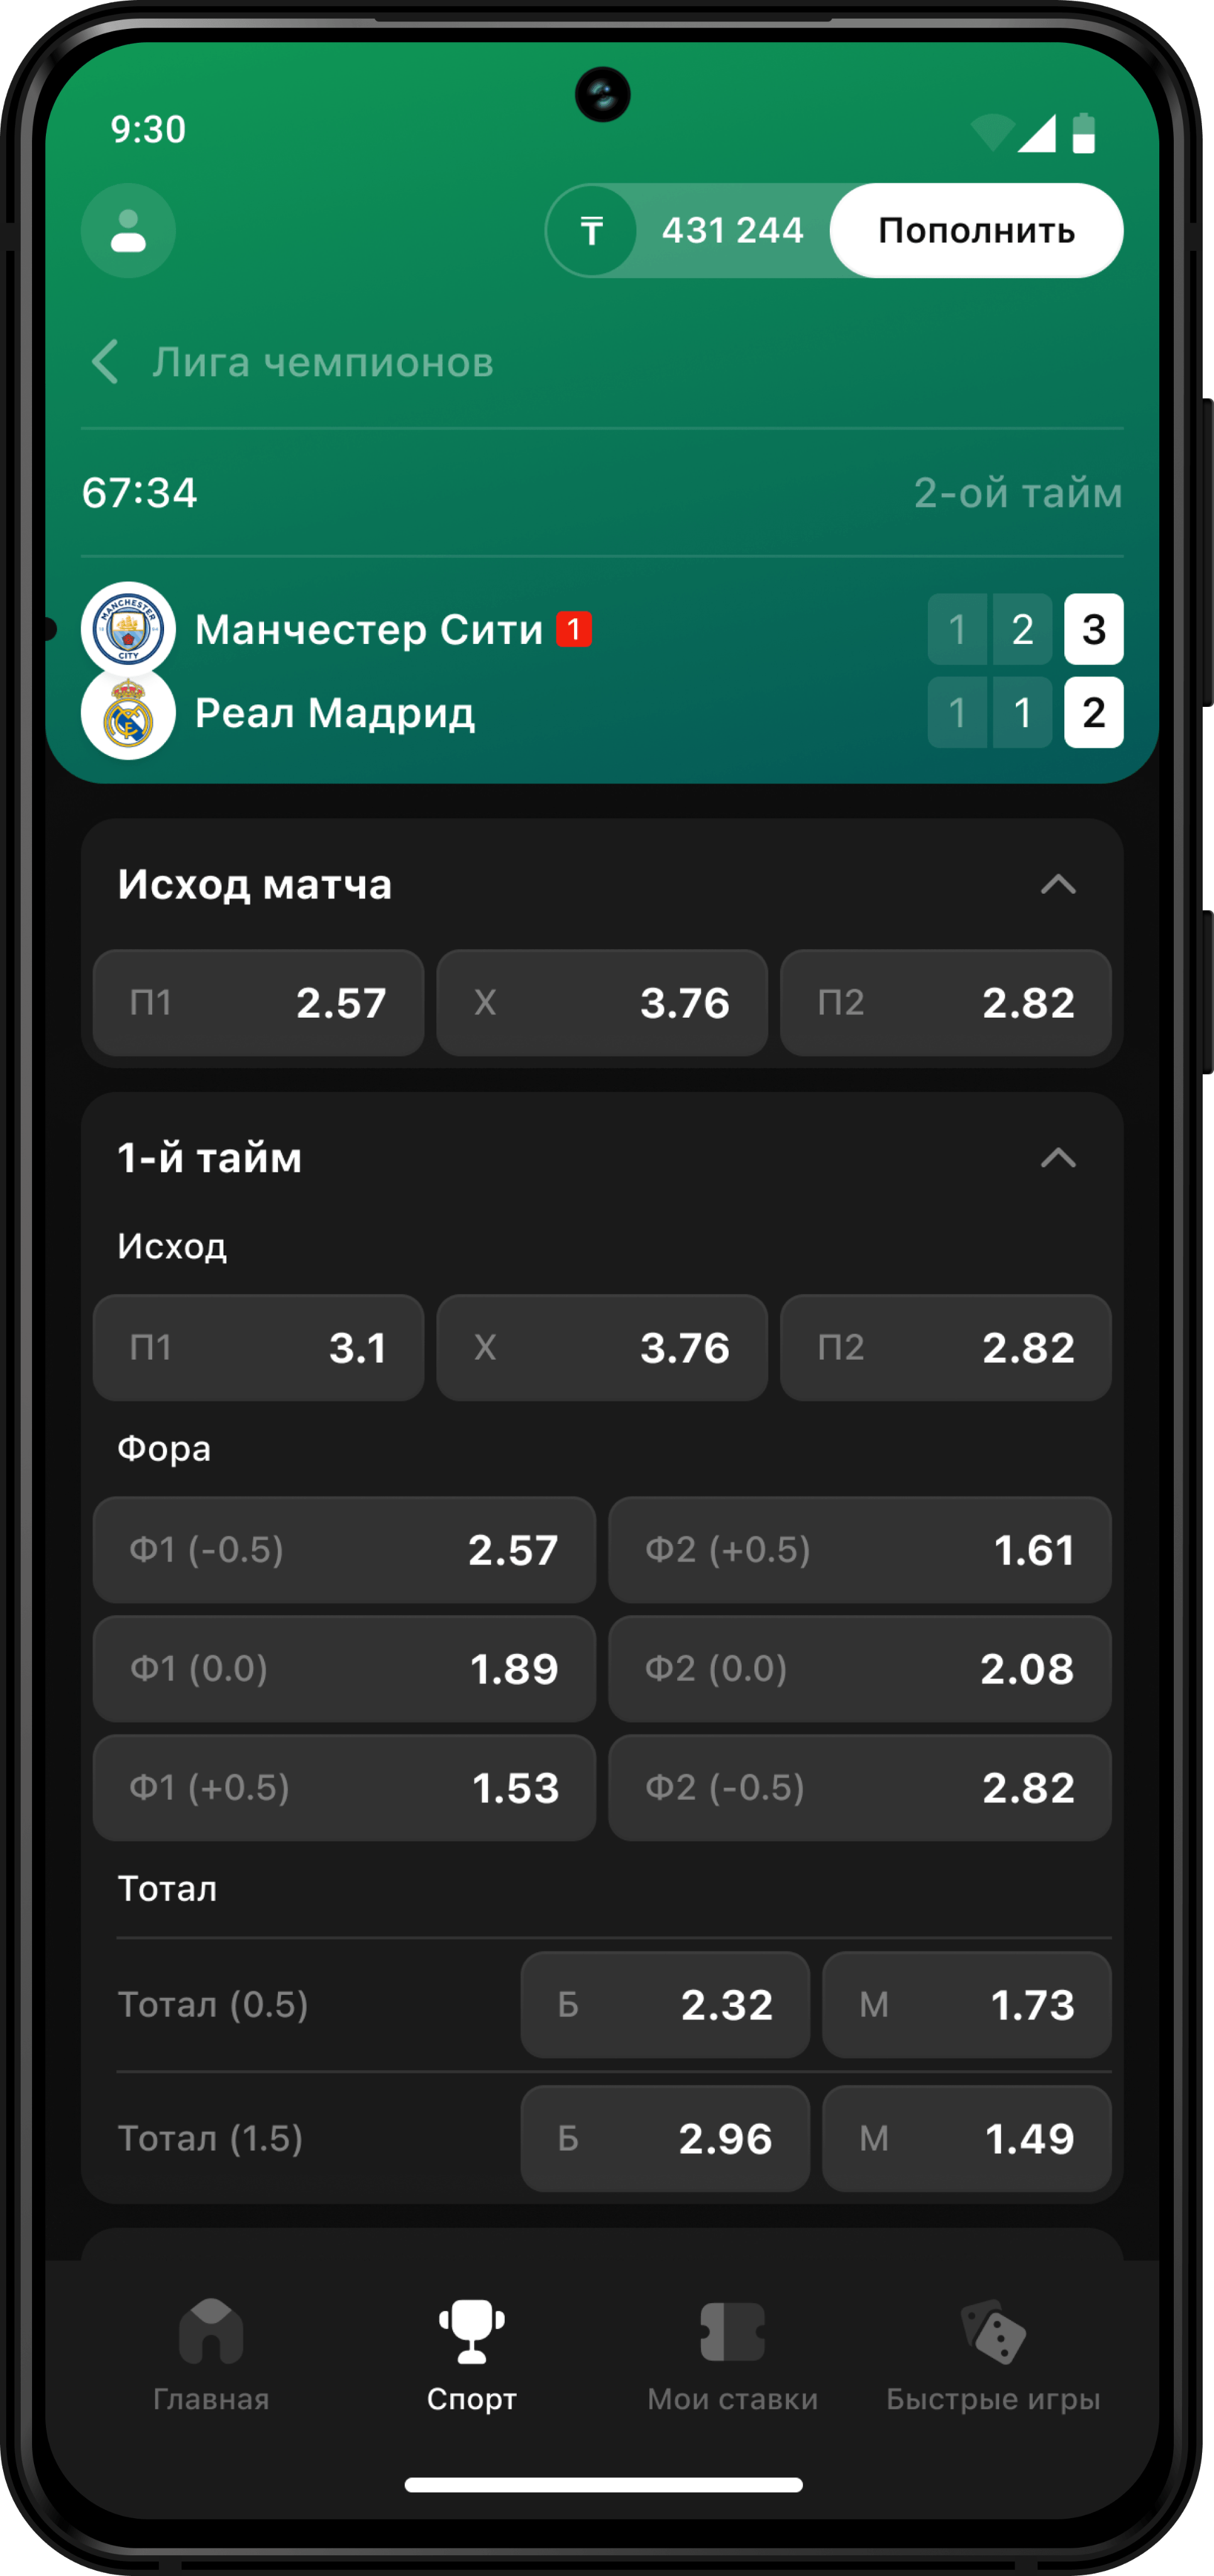This screenshot has height=2576, width=1214.
Task: Select the X 3.76 match draw odds
Action: pos(602,1003)
